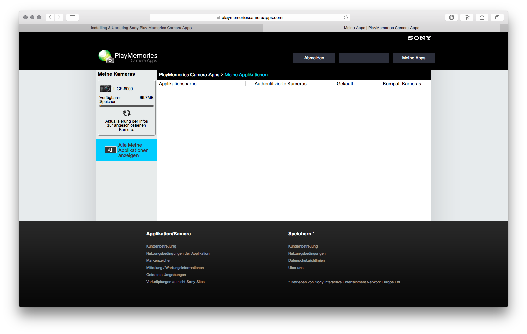Click the ILCE-6000 camera thumbnail icon
This screenshot has width=527, height=334.
point(106,89)
